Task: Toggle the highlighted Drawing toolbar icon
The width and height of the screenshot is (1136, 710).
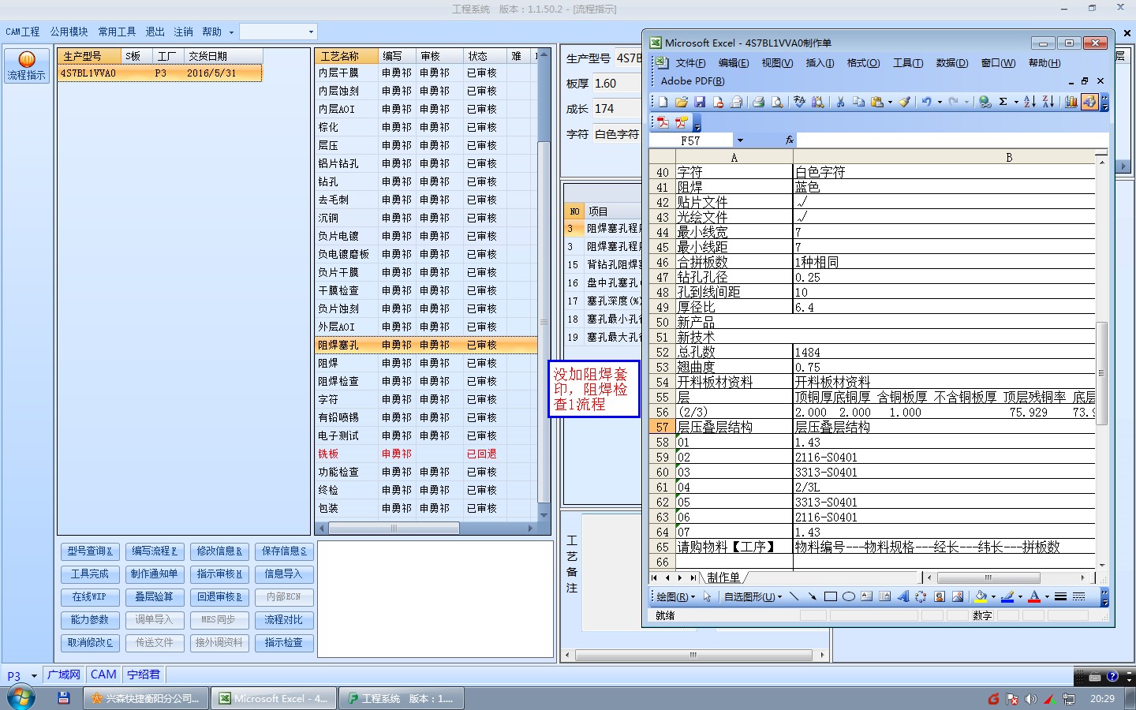Action: (1089, 102)
